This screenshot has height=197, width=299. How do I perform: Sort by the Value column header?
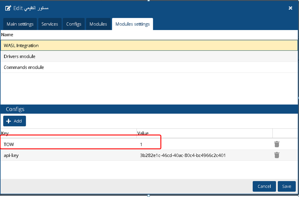(x=204, y=133)
